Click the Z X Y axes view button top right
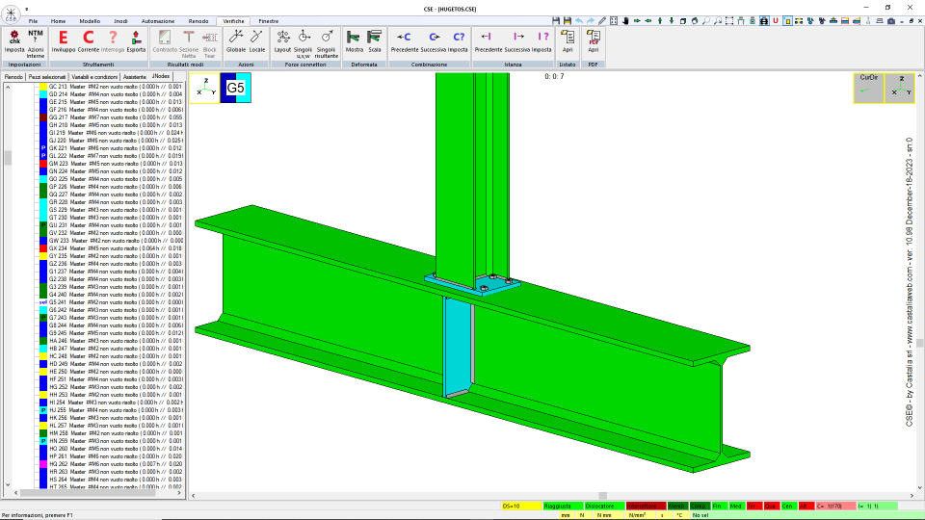The image size is (925, 520). click(900, 88)
